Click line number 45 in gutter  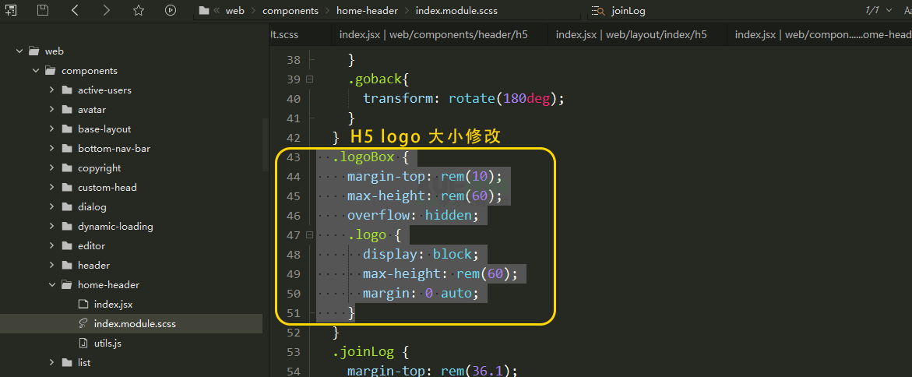coord(294,196)
